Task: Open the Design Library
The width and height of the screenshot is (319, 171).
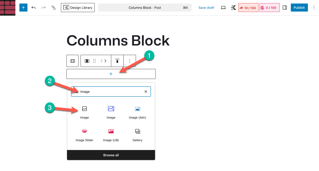Action: tap(78, 7)
